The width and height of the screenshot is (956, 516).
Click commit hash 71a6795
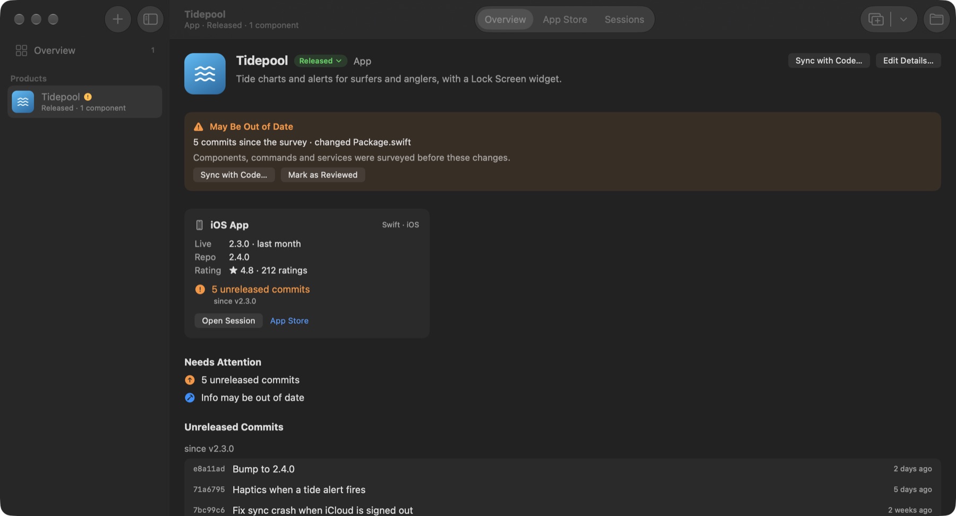[209, 489]
